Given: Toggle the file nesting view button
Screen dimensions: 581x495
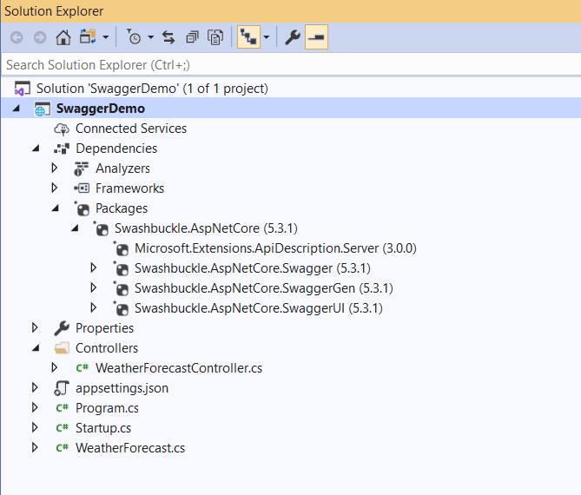Looking at the screenshot, I should pyautogui.click(x=248, y=37).
